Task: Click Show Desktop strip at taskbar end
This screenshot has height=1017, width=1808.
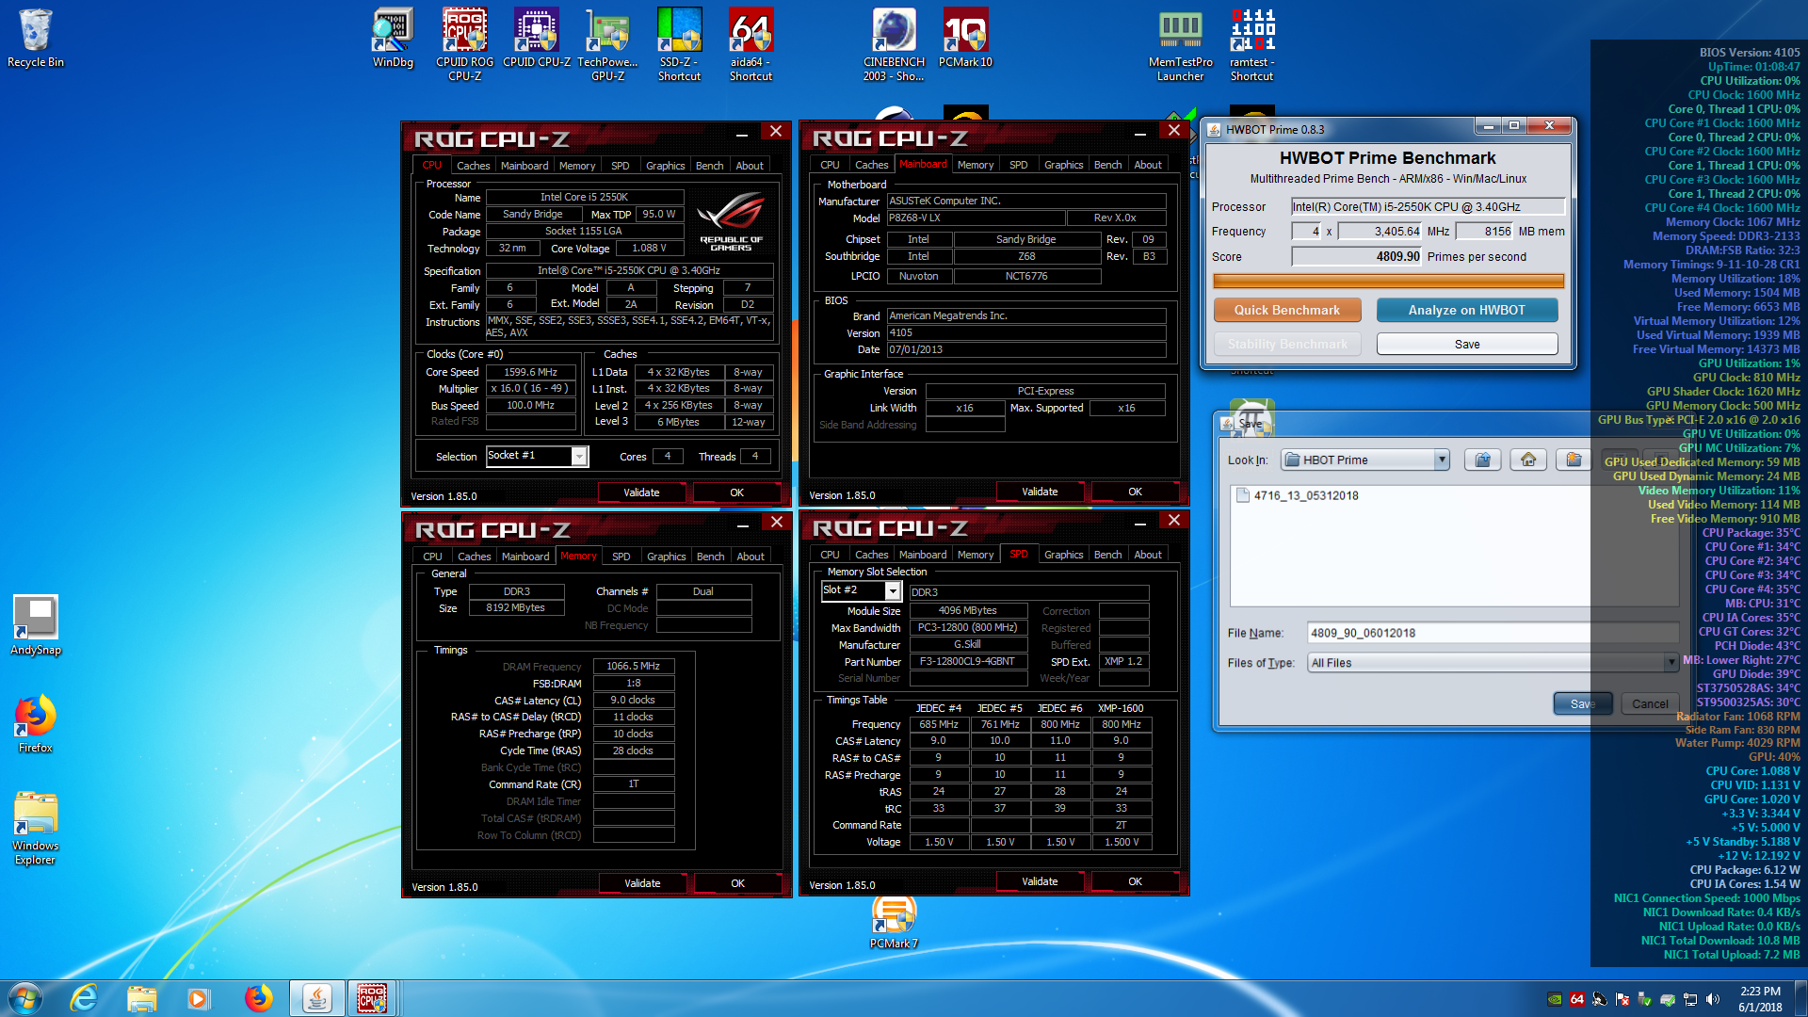Action: click(x=1800, y=998)
